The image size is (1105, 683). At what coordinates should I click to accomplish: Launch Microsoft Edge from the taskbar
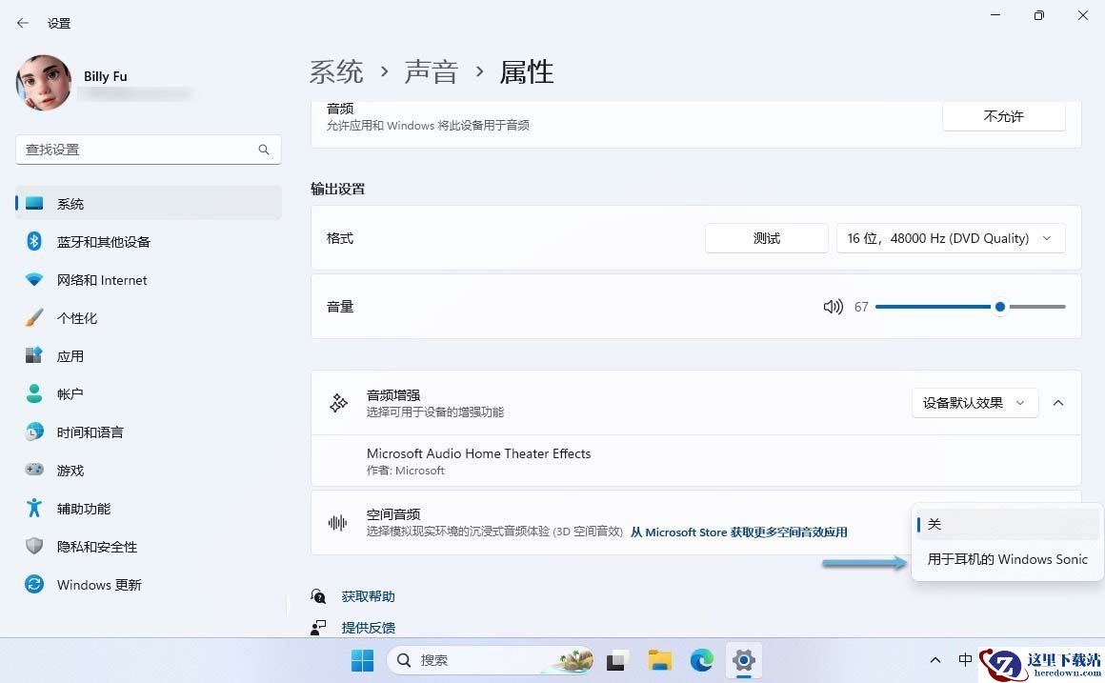coord(702,660)
